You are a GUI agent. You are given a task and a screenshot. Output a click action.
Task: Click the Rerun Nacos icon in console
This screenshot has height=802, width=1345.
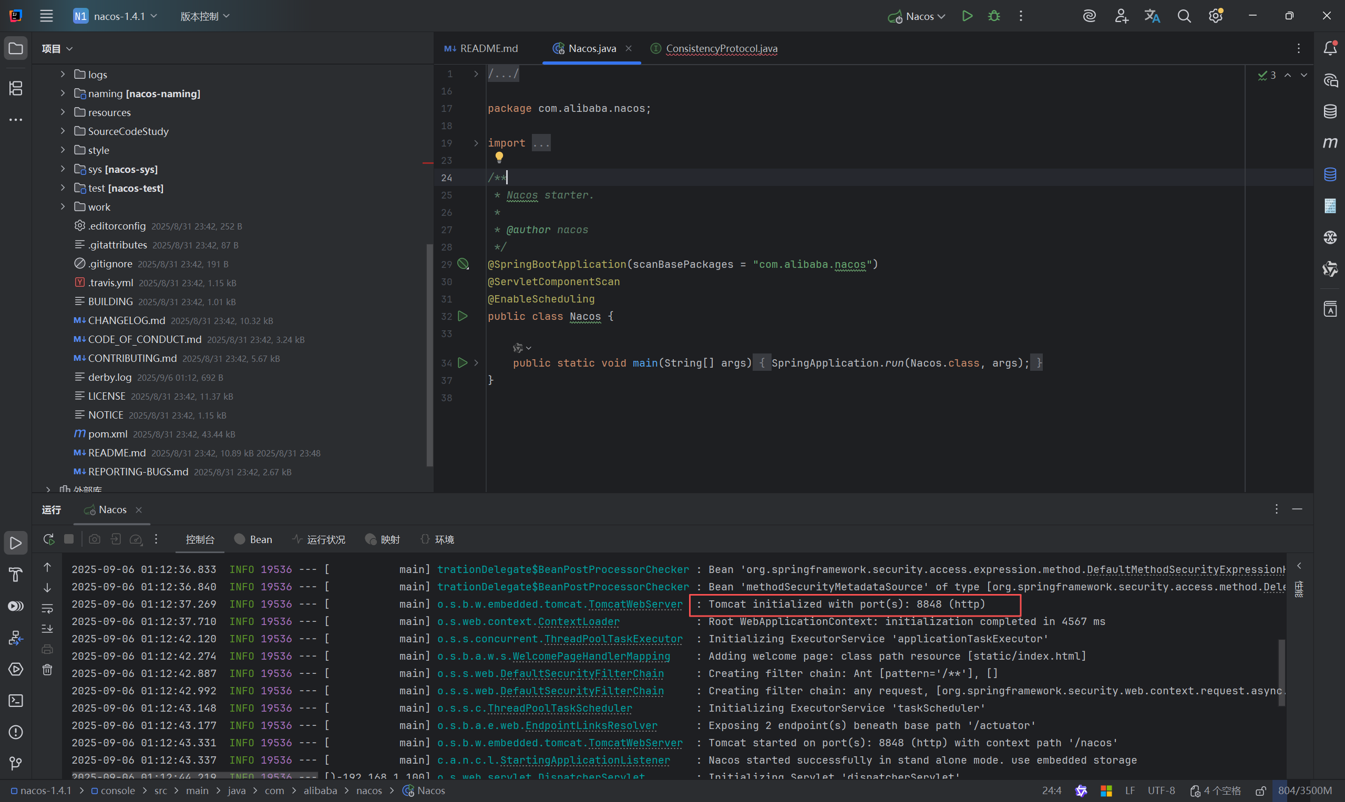[49, 539]
